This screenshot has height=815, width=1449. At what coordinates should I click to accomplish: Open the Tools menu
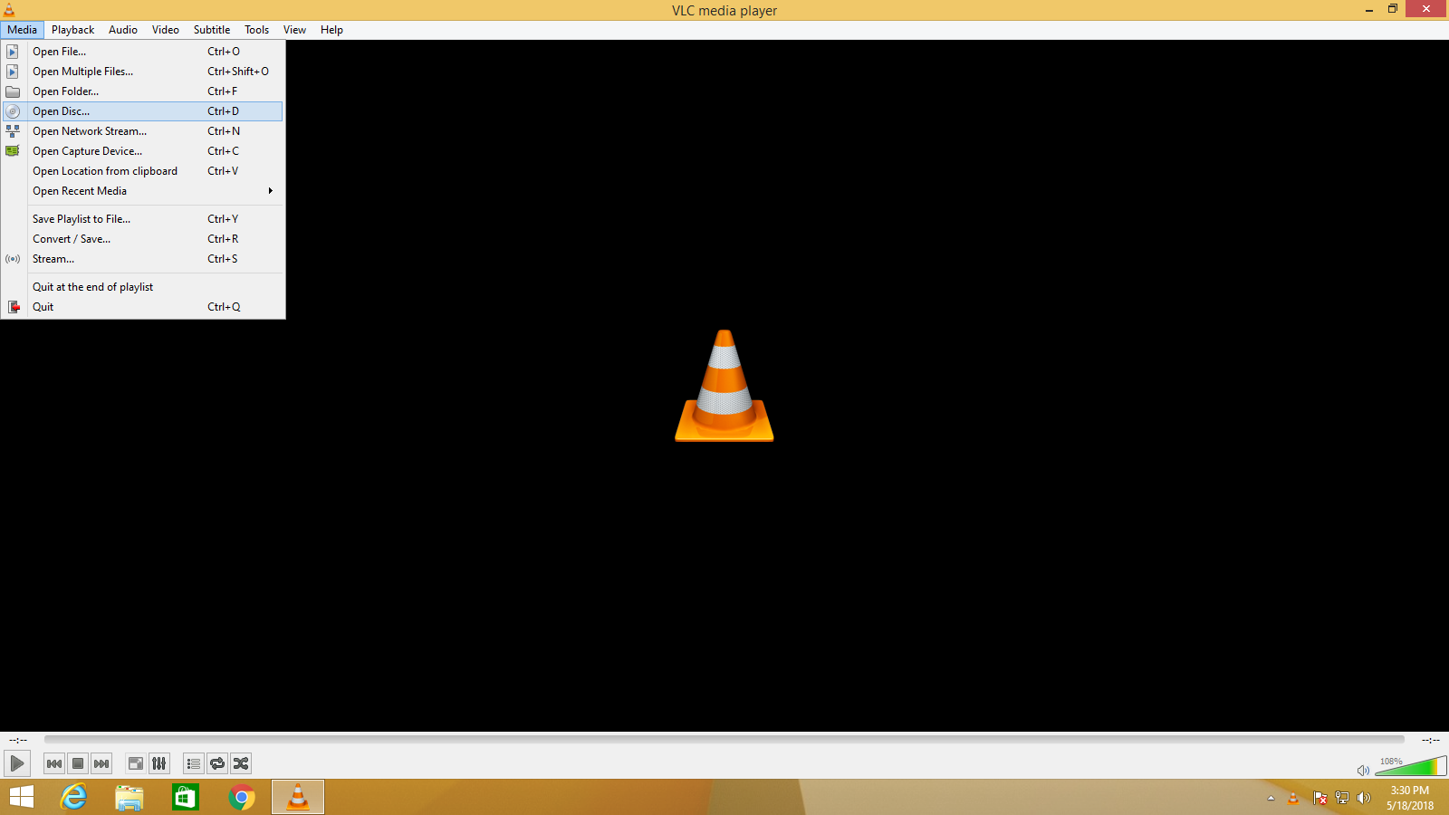[x=257, y=30]
